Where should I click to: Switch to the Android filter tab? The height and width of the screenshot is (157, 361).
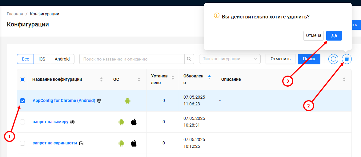click(x=62, y=59)
